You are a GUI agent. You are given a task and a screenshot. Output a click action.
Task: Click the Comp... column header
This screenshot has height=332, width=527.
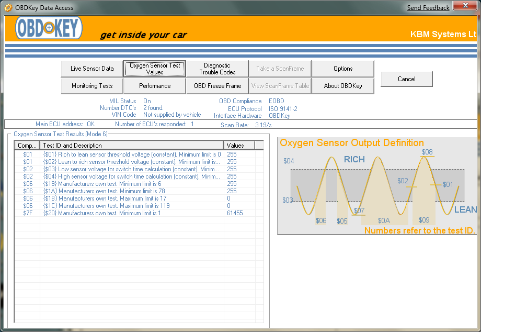[27, 145]
